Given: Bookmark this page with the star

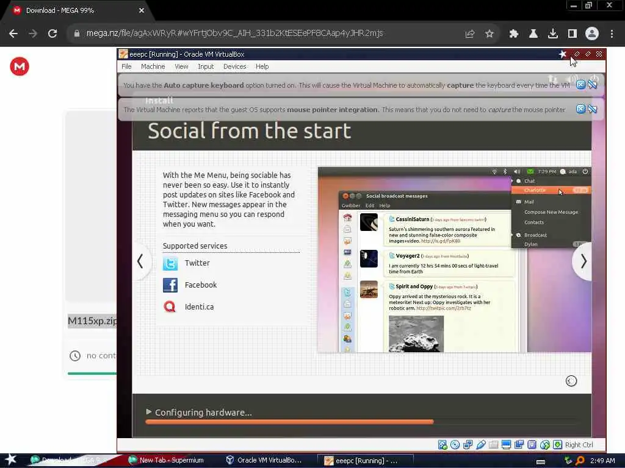Looking at the screenshot, I should tap(490, 34).
